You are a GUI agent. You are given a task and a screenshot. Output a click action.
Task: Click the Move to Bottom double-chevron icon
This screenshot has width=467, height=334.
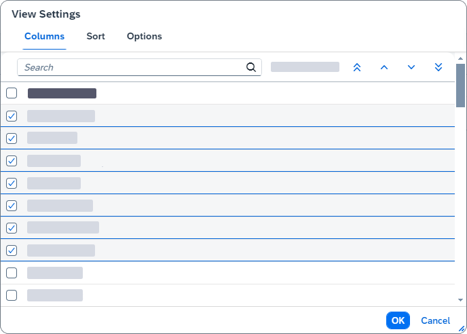tap(438, 67)
